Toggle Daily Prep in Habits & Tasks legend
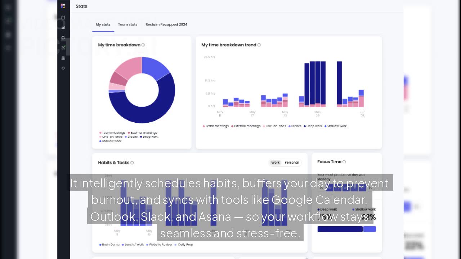The height and width of the screenshot is (259, 461). point(184,245)
